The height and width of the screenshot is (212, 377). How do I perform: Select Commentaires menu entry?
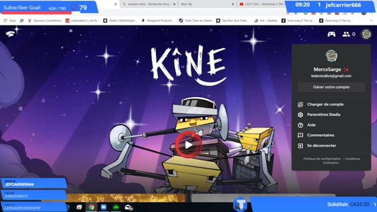[x=320, y=135]
